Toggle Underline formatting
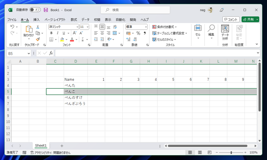The height and width of the screenshot is (160, 267). 64,33
